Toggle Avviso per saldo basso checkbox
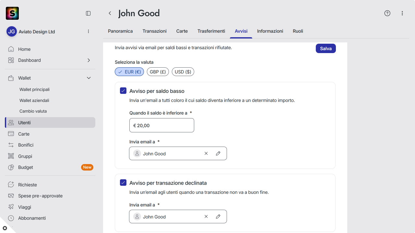 tap(123, 91)
